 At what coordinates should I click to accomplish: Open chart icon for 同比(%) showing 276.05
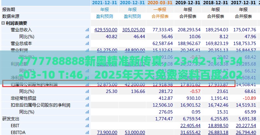point(87,112)
